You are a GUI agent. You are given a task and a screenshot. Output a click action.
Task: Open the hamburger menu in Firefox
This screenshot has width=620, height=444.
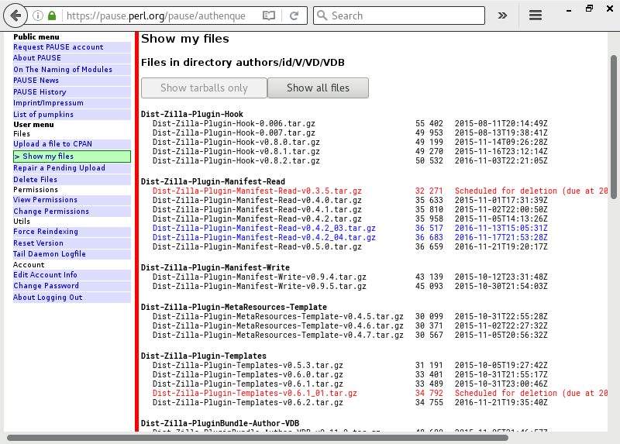[x=535, y=15]
